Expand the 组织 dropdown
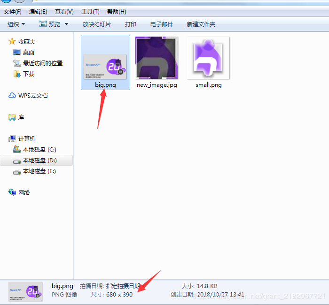Screen dimensions: 329x305 pyautogui.click(x=16, y=24)
